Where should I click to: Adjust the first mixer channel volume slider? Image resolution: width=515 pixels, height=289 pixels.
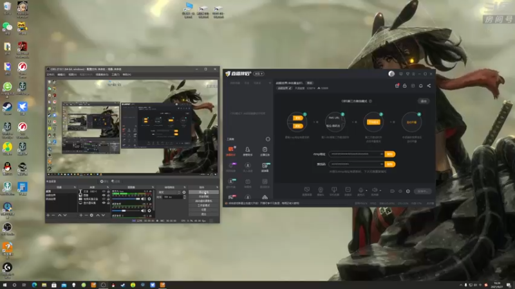pyautogui.click(x=126, y=199)
